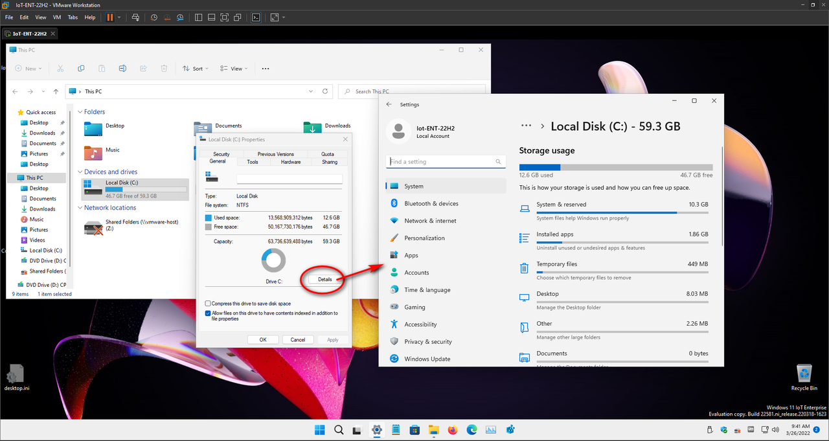Viewport: 829px width, 441px height.
Task: Open Microsoft Store from taskbar
Action: [x=414, y=429]
